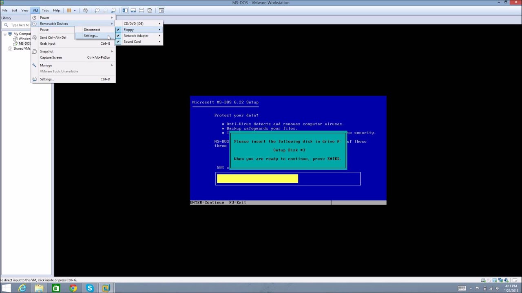Open the View menu

(x=25, y=10)
